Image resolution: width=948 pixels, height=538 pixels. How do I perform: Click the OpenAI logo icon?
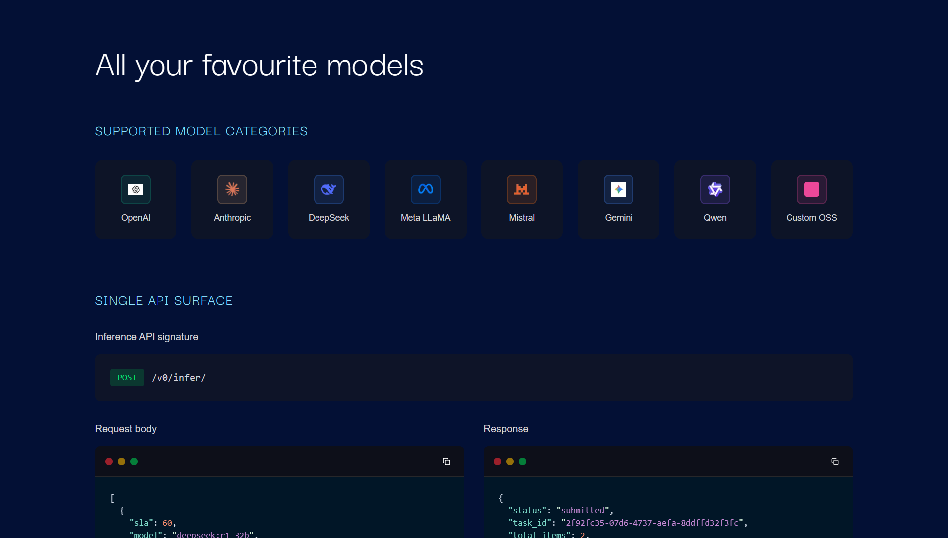[135, 189]
